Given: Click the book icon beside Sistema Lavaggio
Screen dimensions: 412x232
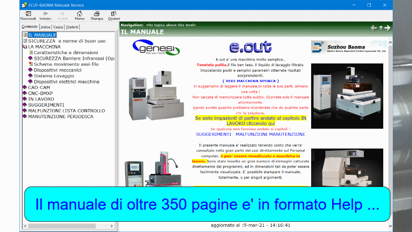Looking at the screenshot, I should 30,76.
